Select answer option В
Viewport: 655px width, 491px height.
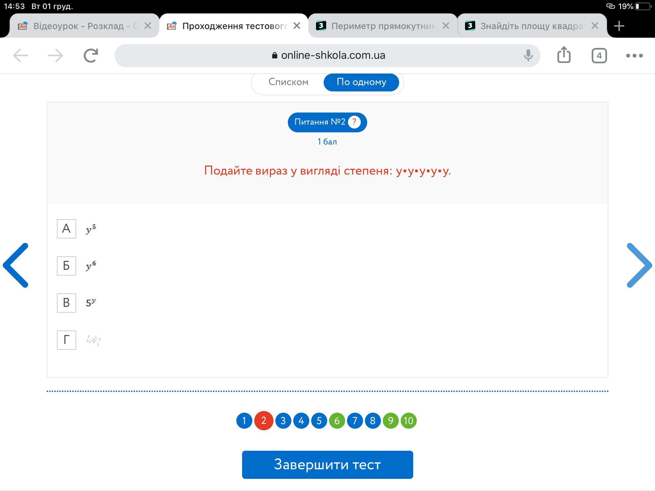pos(67,303)
